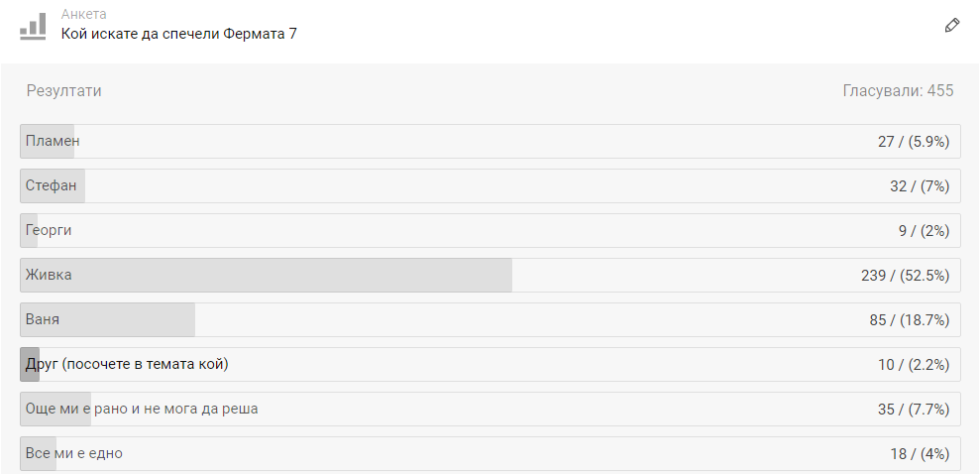Click the Гласували: 455 vote counter

898,91
